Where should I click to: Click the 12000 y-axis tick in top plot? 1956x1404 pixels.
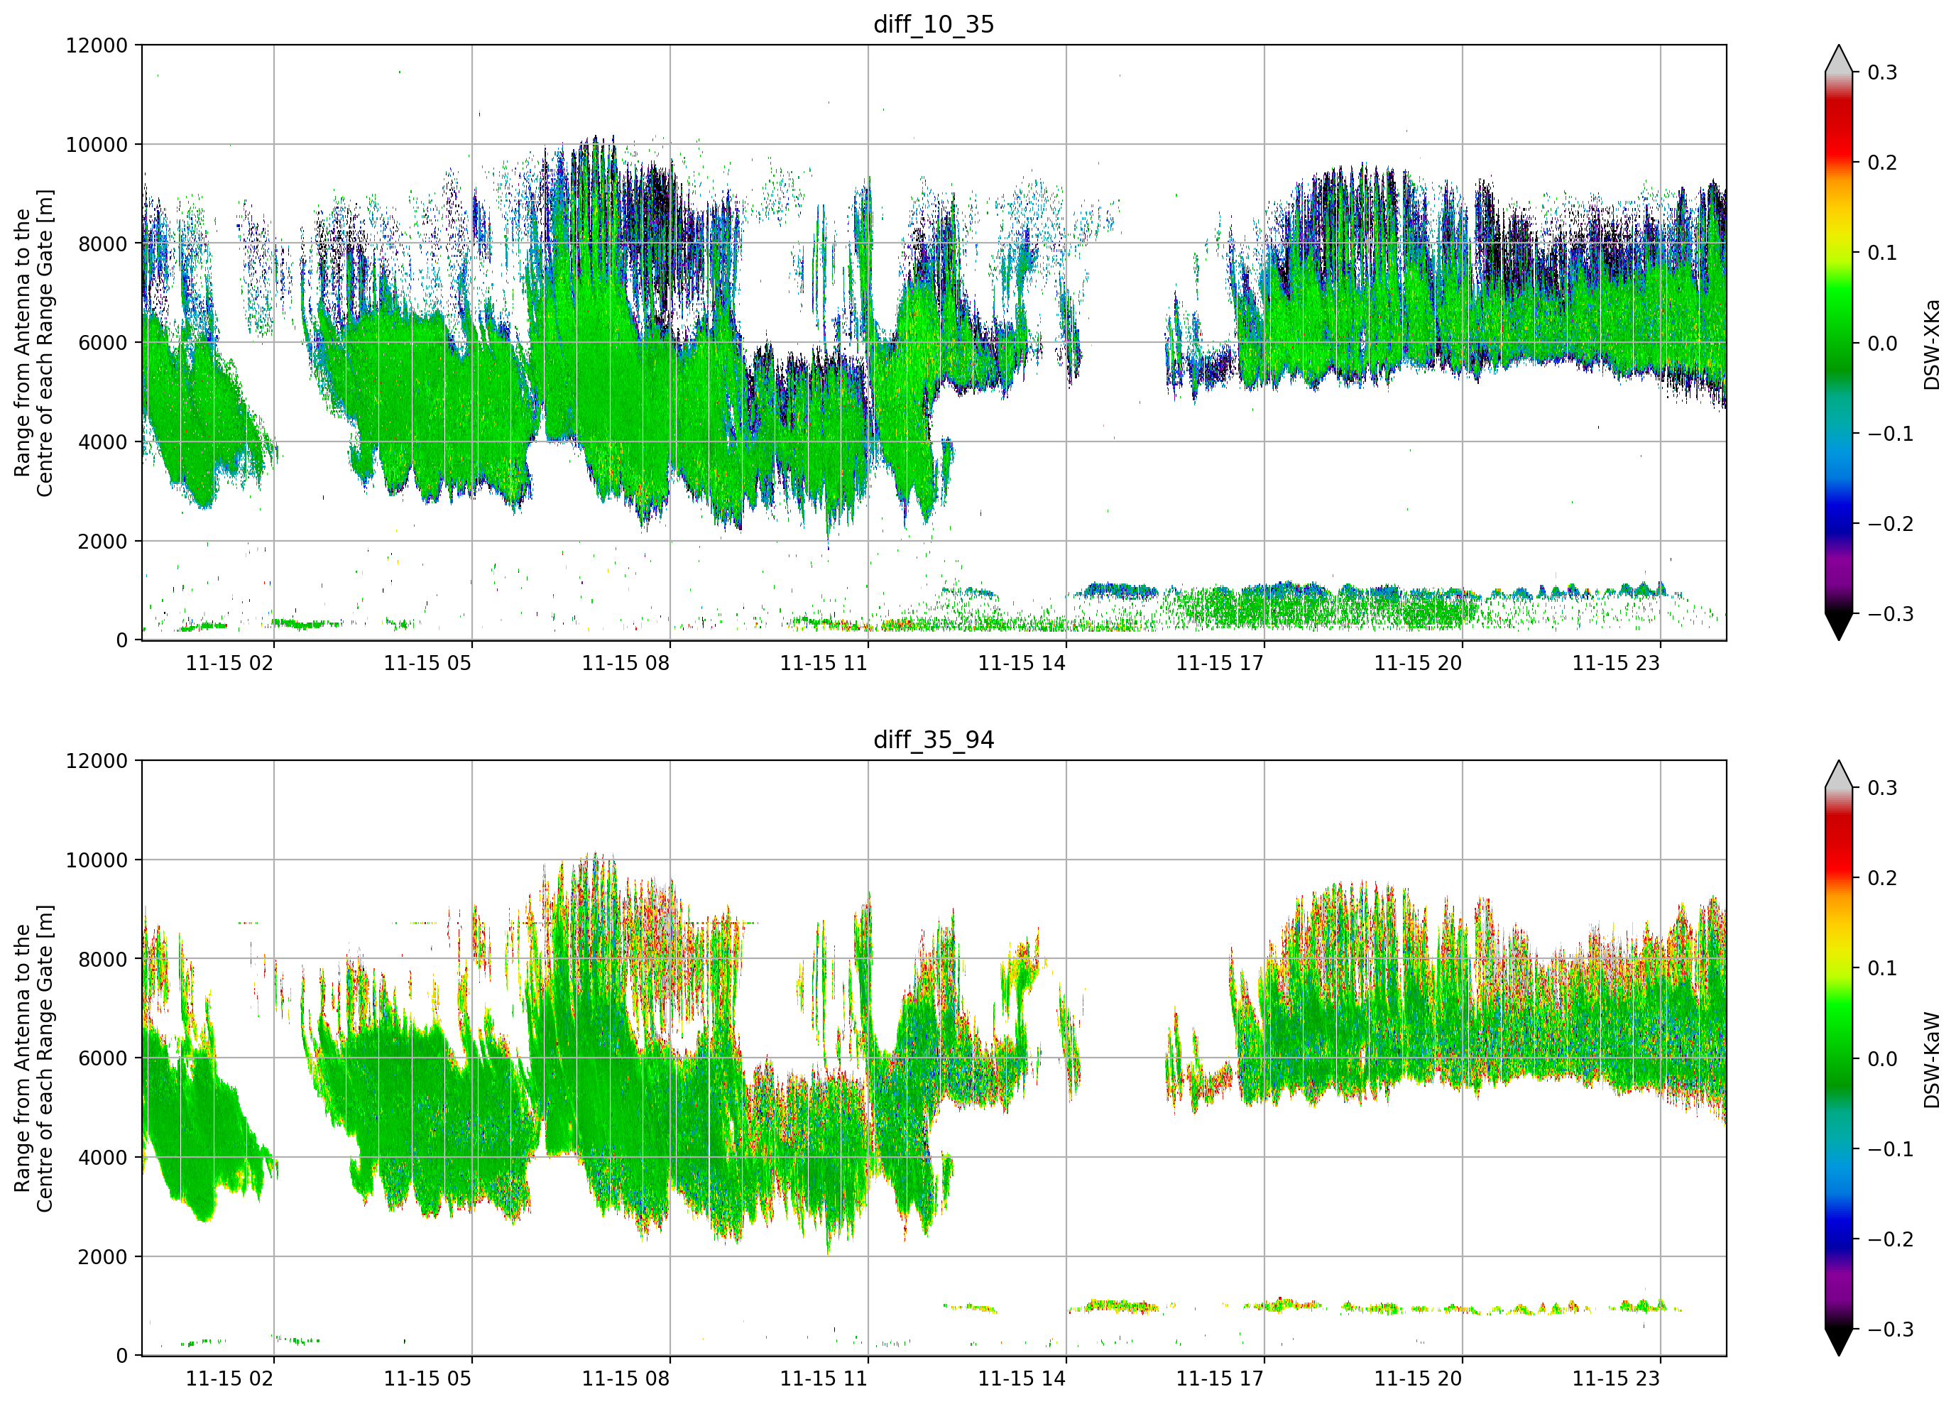(97, 45)
